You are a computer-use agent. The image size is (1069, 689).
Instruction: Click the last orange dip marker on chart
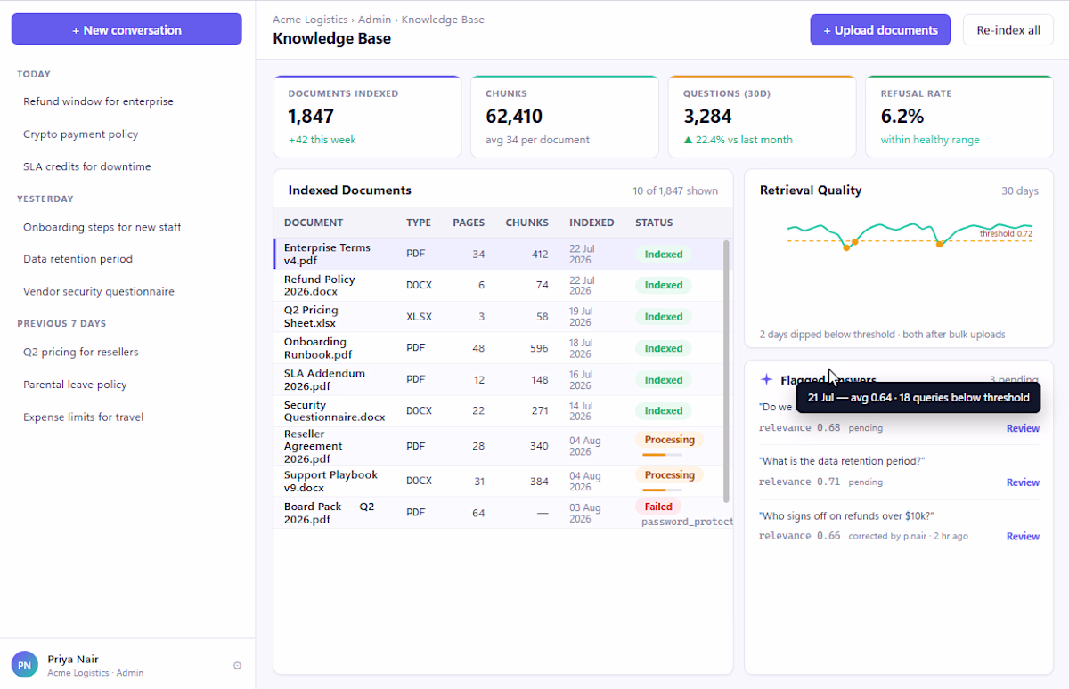point(939,244)
